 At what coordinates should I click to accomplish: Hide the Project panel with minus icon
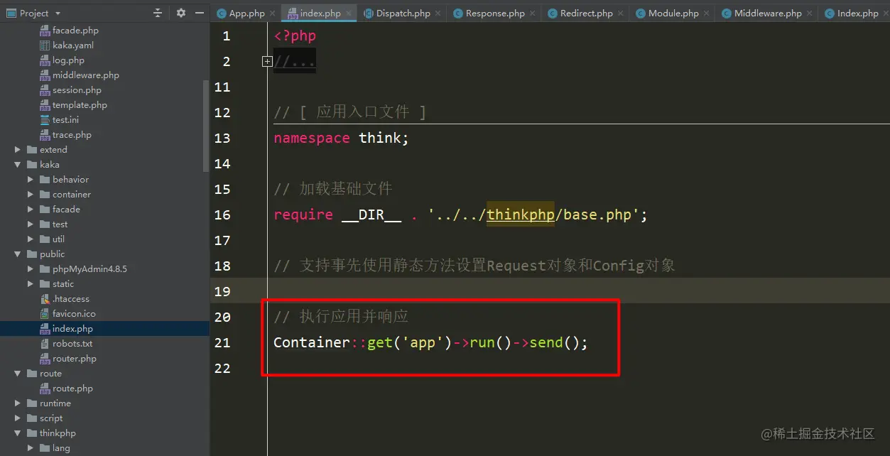click(199, 13)
